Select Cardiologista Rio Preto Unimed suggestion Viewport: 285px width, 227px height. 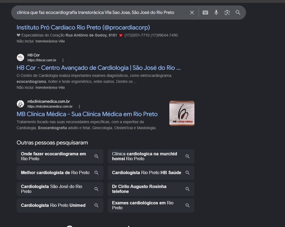click(x=60, y=205)
